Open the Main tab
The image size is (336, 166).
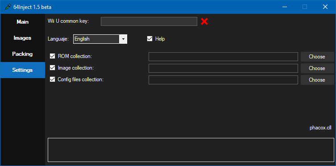click(22, 22)
